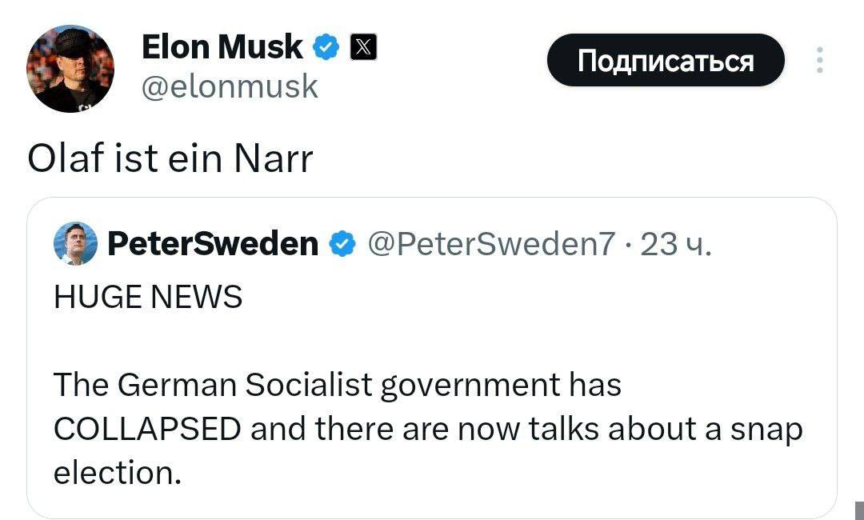This screenshot has height=520, width=864.
Task: Open the @elonmusk handle link
Action: click(x=230, y=86)
